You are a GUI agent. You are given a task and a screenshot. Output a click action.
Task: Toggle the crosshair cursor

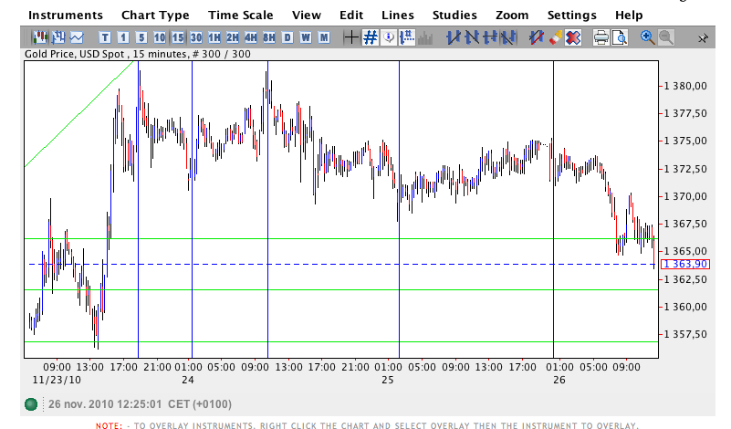coord(351,37)
